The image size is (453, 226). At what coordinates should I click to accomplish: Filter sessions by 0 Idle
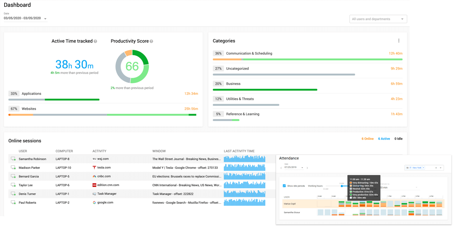[x=398, y=139]
